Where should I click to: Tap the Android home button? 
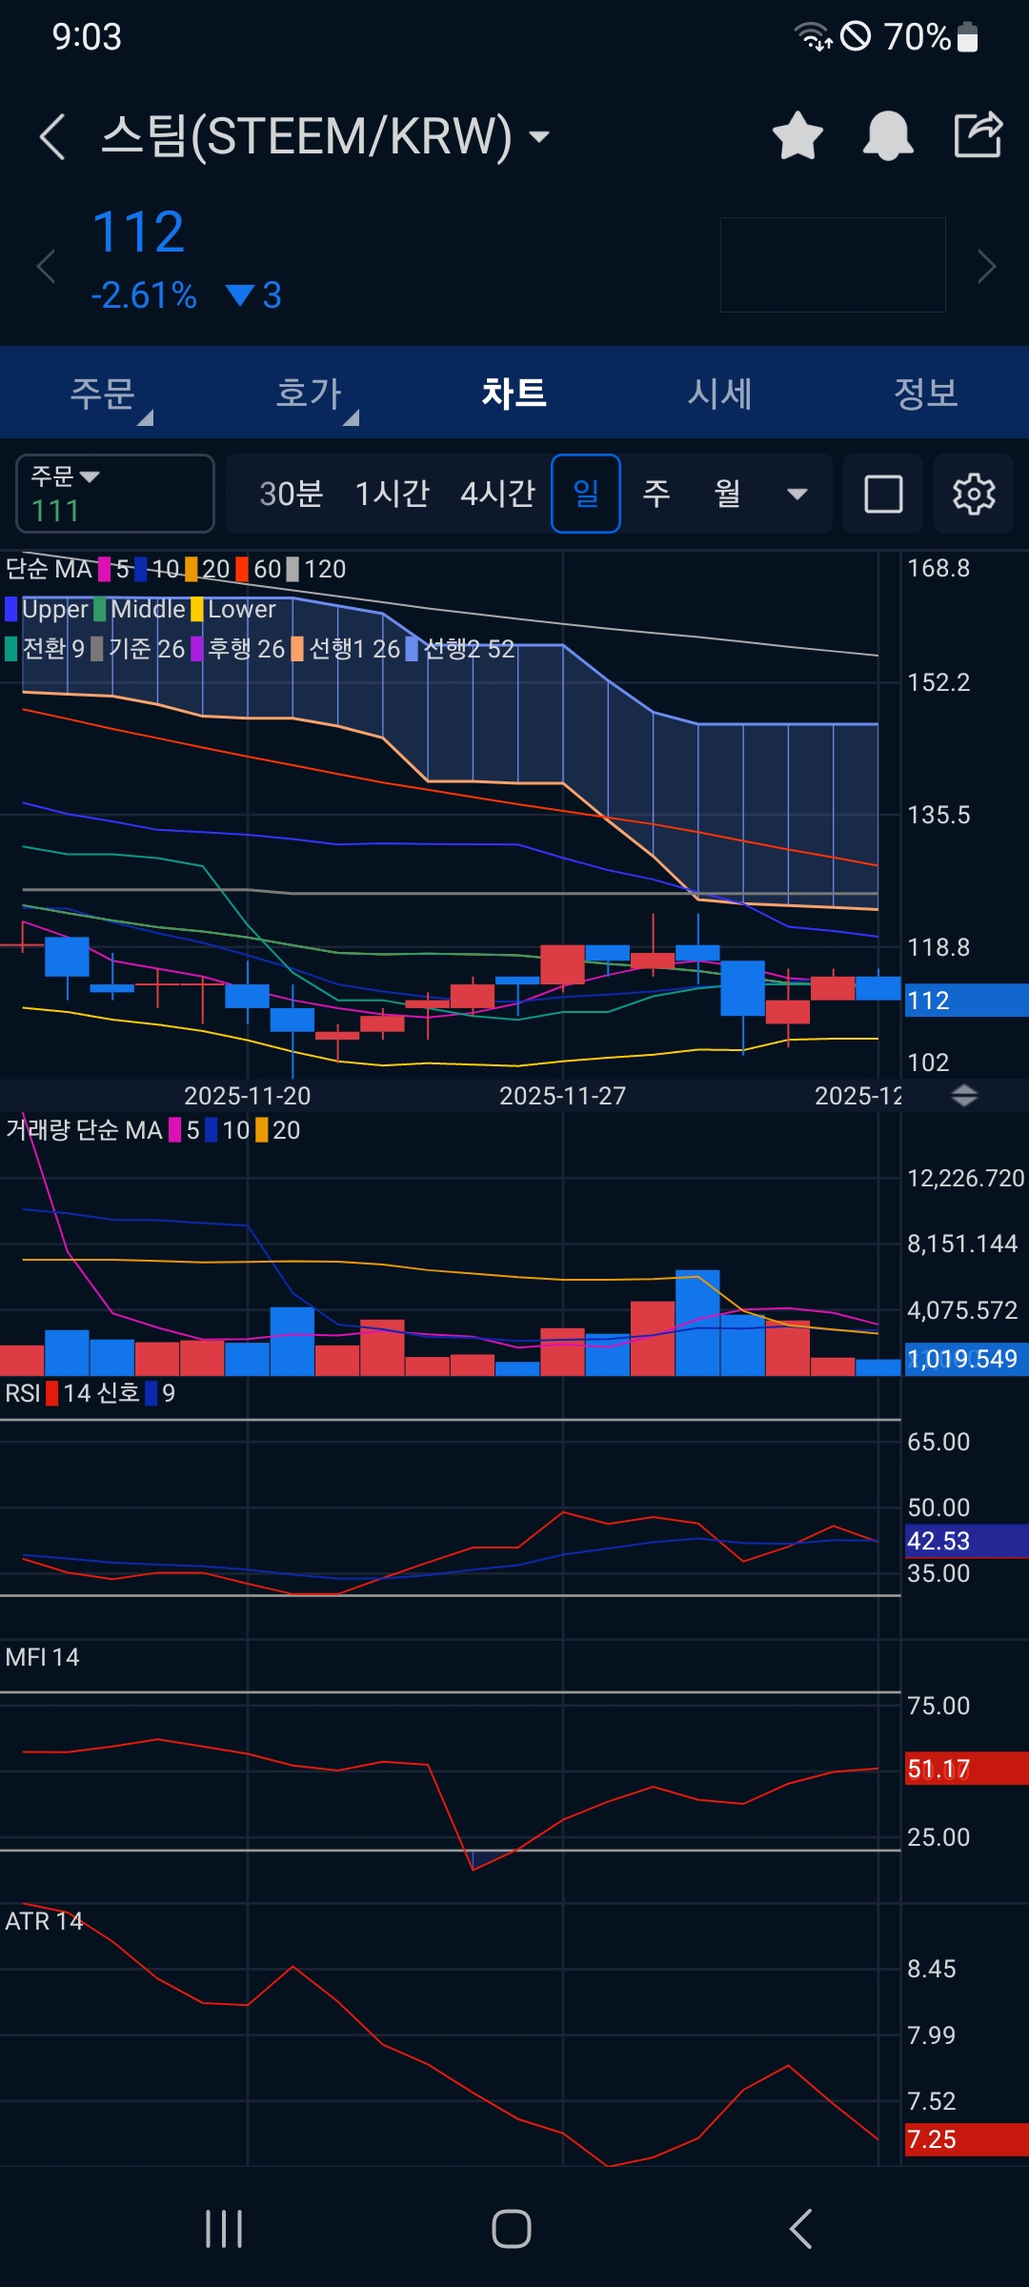click(x=512, y=2229)
